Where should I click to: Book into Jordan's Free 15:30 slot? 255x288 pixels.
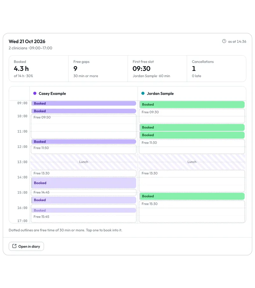pyautogui.click(x=192, y=212)
